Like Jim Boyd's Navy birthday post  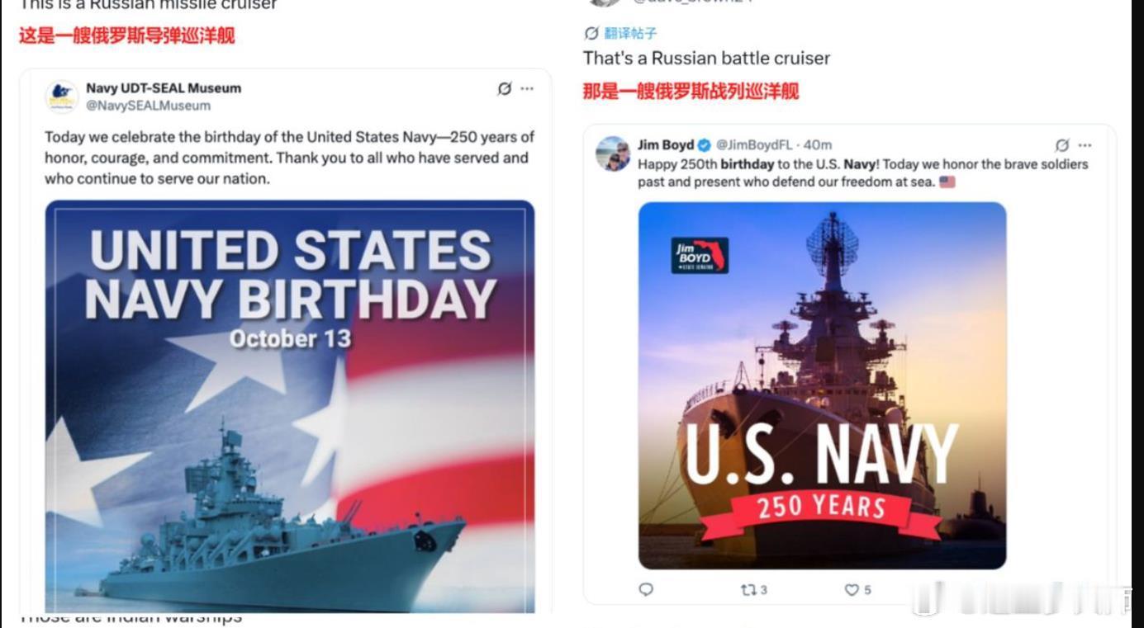click(852, 589)
